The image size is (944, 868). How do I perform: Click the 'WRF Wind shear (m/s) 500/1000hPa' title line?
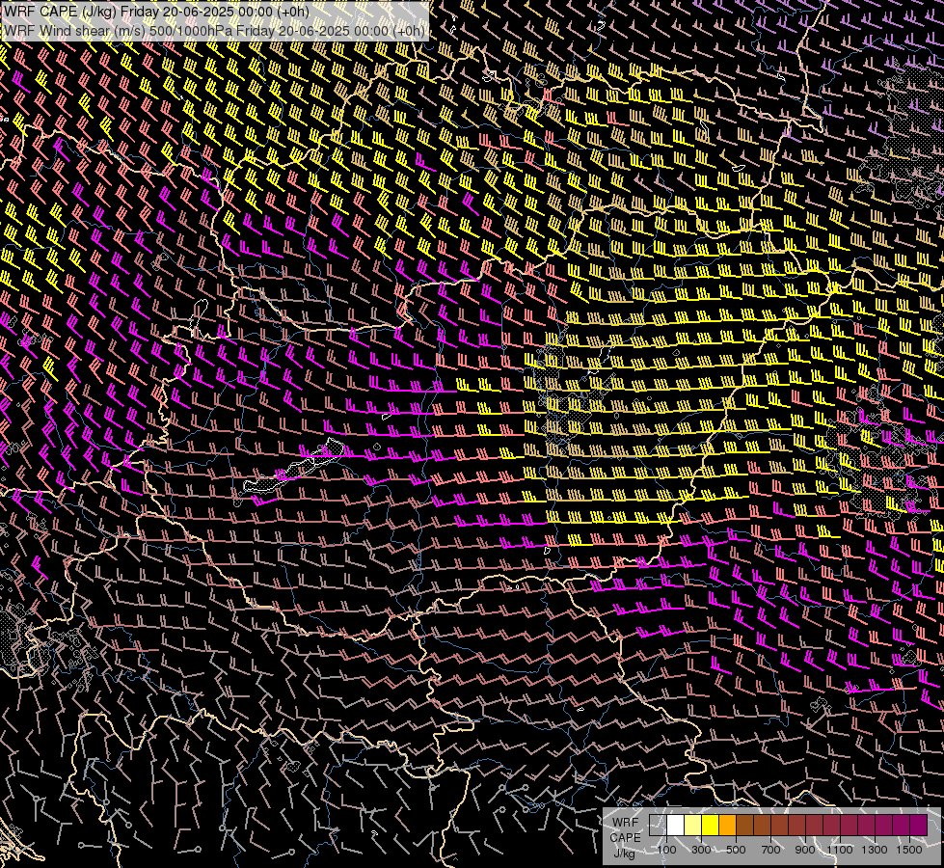coord(214,31)
